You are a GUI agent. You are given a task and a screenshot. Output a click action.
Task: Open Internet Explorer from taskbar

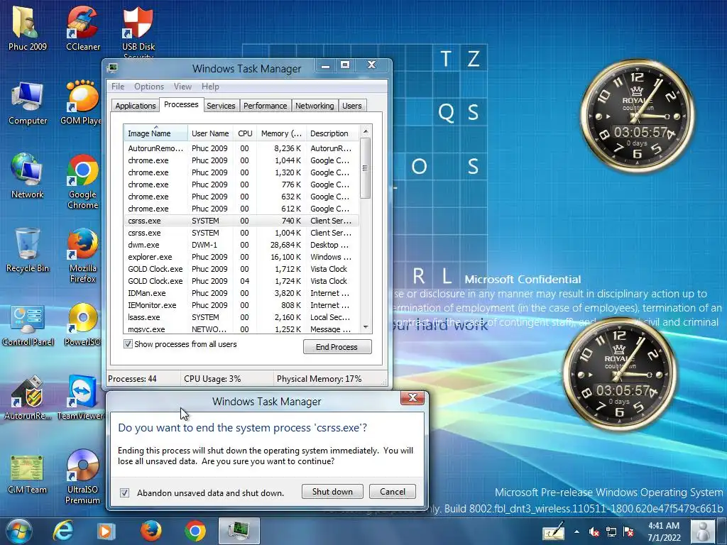[63, 531]
